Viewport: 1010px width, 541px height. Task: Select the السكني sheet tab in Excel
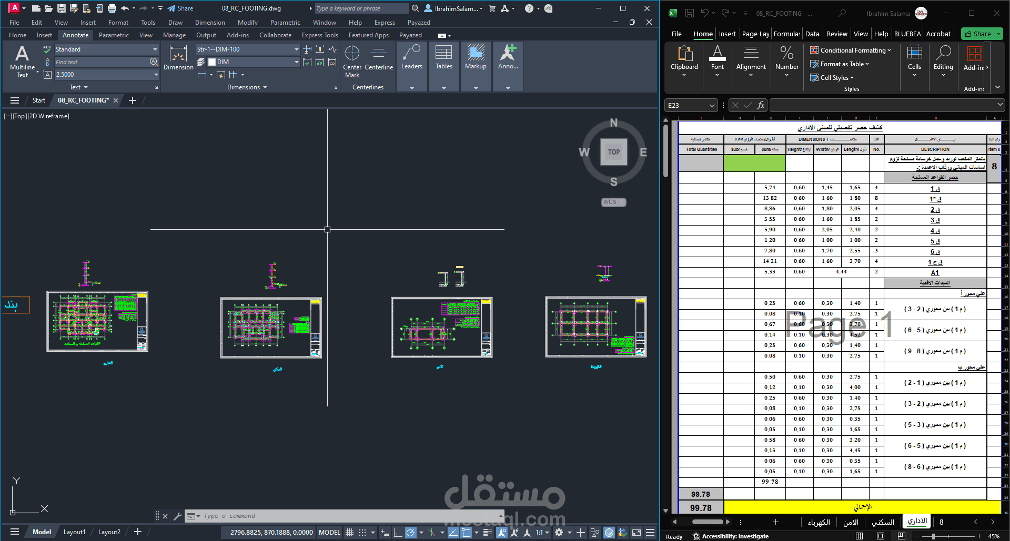pyautogui.click(x=883, y=522)
